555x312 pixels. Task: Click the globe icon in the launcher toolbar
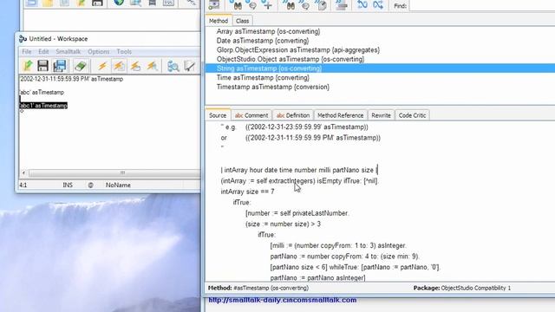pyautogui.click(x=119, y=3)
